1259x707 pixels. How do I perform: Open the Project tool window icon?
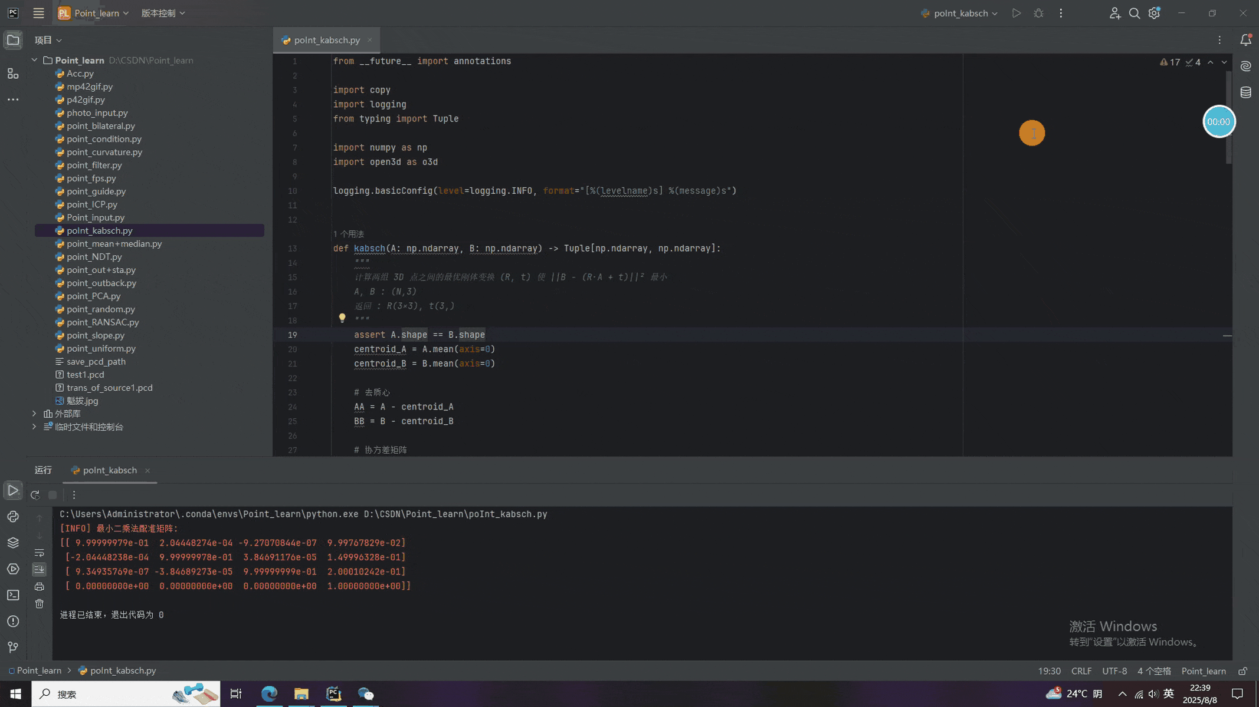[13, 40]
